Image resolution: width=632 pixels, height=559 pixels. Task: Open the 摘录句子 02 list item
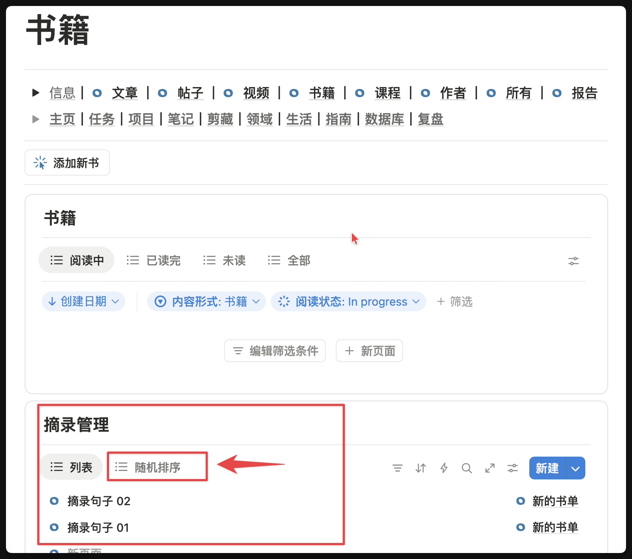click(x=99, y=501)
